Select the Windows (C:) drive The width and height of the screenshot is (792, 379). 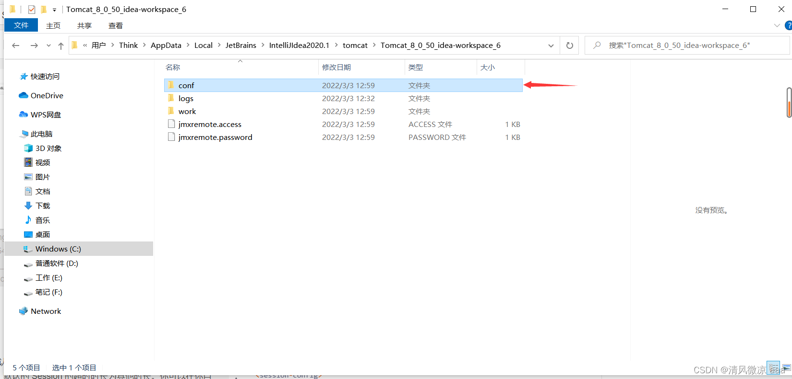tap(79, 249)
